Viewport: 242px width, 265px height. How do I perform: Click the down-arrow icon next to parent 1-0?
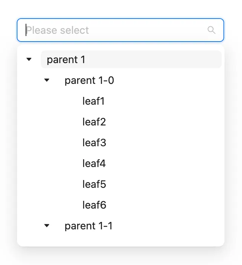tap(47, 80)
